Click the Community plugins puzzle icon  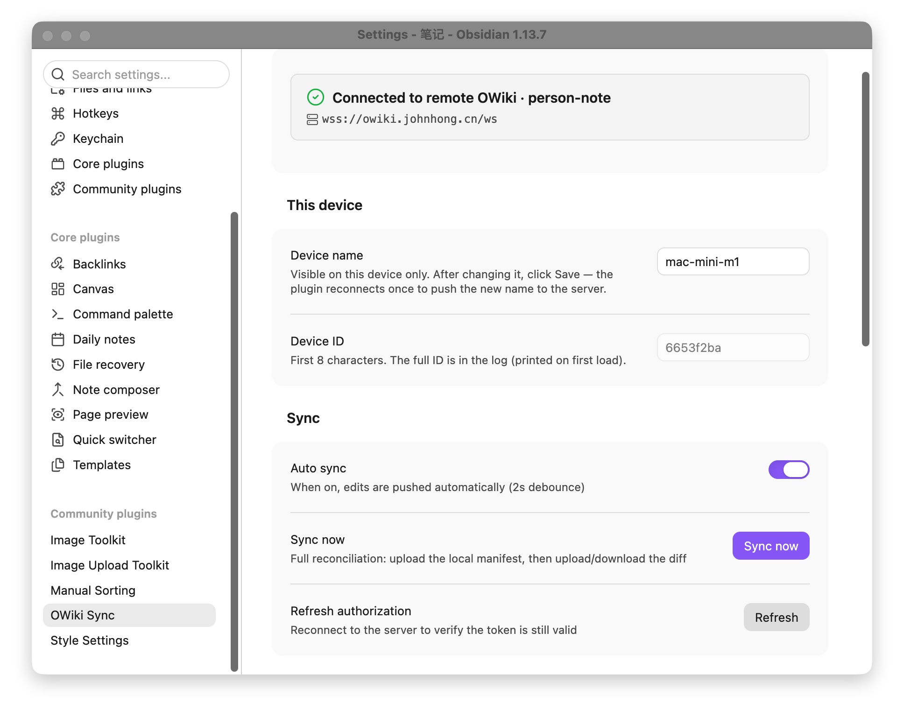click(58, 189)
